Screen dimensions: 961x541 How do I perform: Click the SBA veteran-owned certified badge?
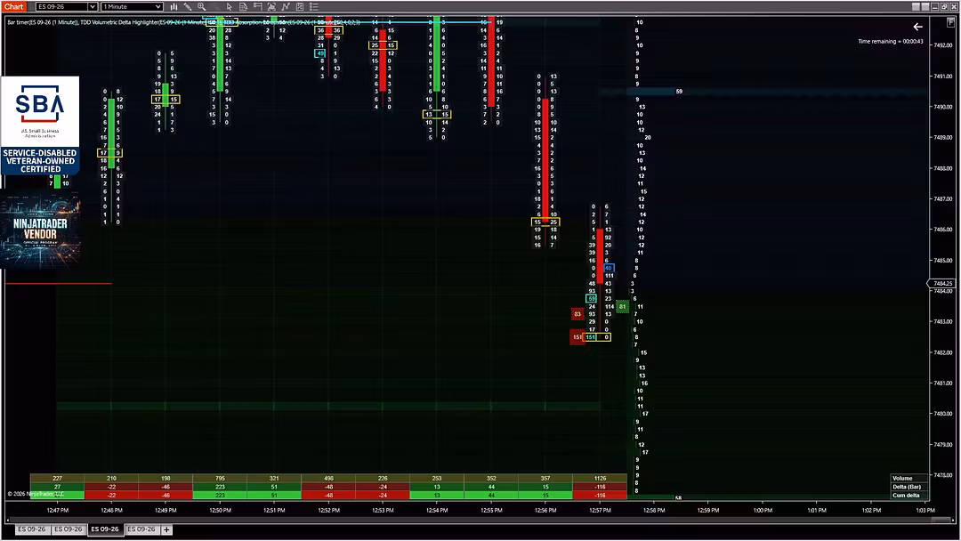[40, 125]
